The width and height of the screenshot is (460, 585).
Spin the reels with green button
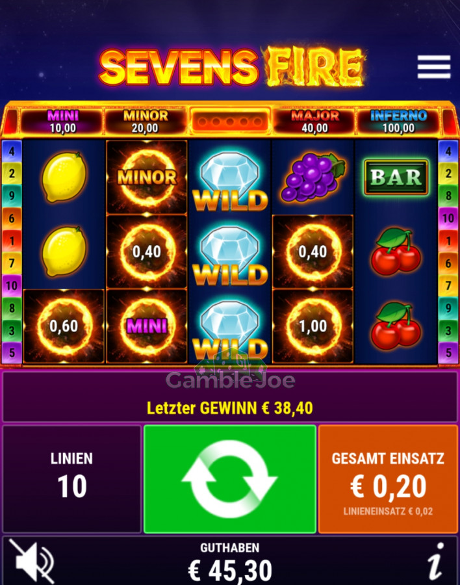click(x=230, y=479)
